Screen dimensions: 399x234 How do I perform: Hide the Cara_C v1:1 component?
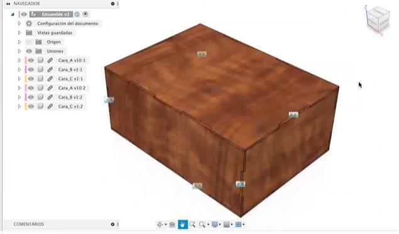(x=31, y=79)
